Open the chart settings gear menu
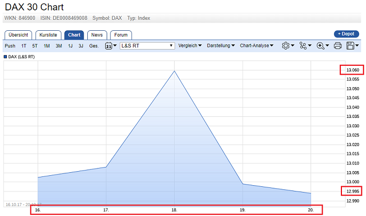 coord(285,46)
